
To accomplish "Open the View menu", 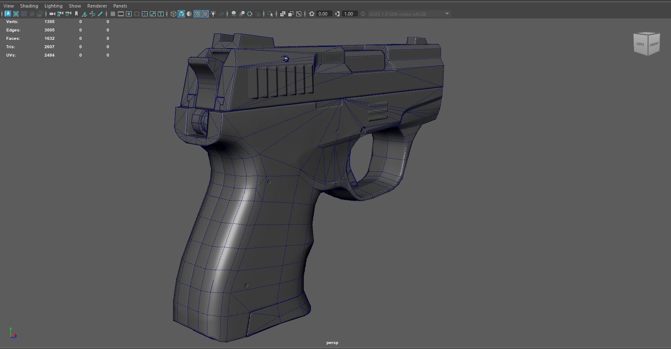I will coord(8,6).
